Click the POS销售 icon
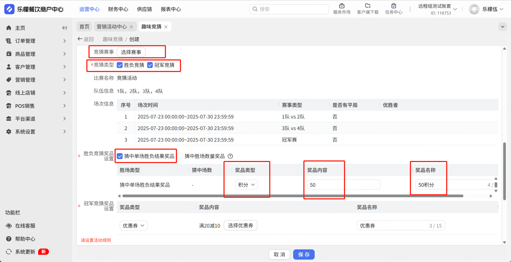 tap(9, 106)
